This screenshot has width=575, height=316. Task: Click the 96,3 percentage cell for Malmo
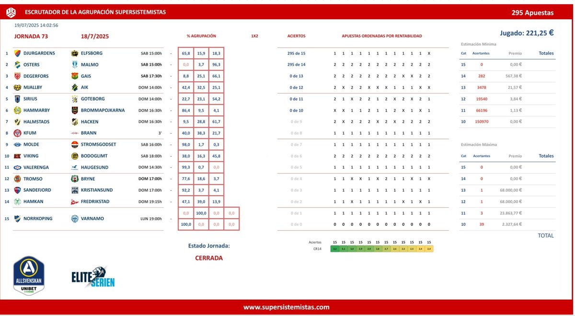(217, 65)
